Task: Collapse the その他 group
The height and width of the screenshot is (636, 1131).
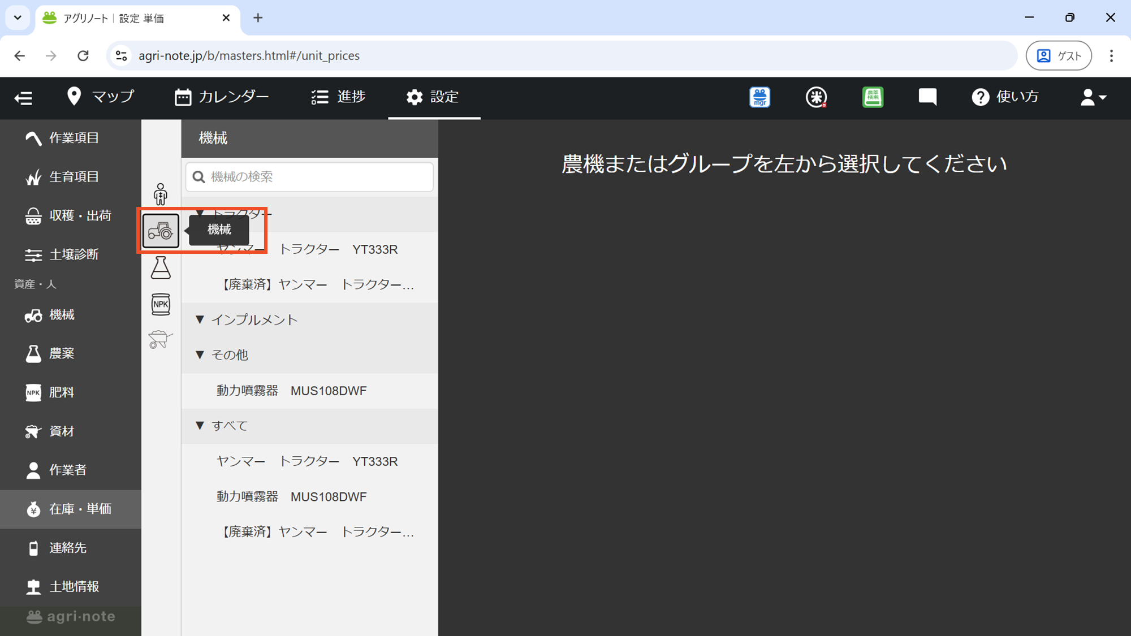Action: [309, 355]
